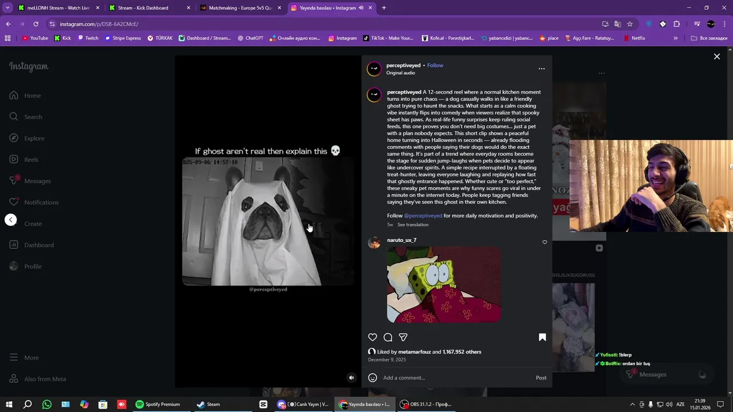Open WhatsApp from the taskbar
This screenshot has height=412, width=733.
point(47,405)
